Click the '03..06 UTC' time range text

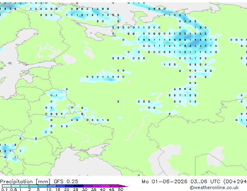tap(205, 182)
